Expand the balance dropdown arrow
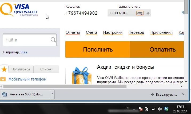 click(148, 13)
